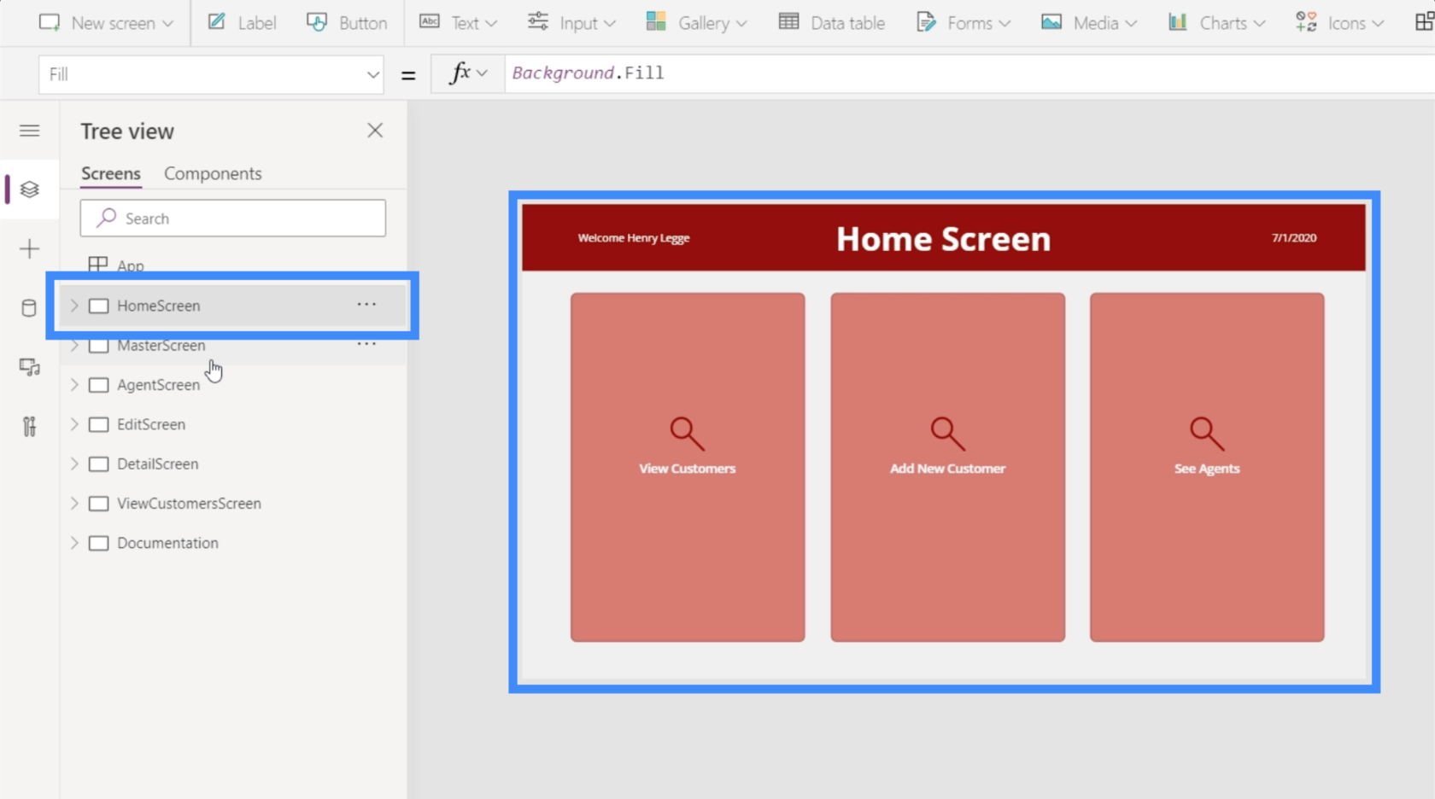Insert a Data table
1435x799 pixels.
832,23
